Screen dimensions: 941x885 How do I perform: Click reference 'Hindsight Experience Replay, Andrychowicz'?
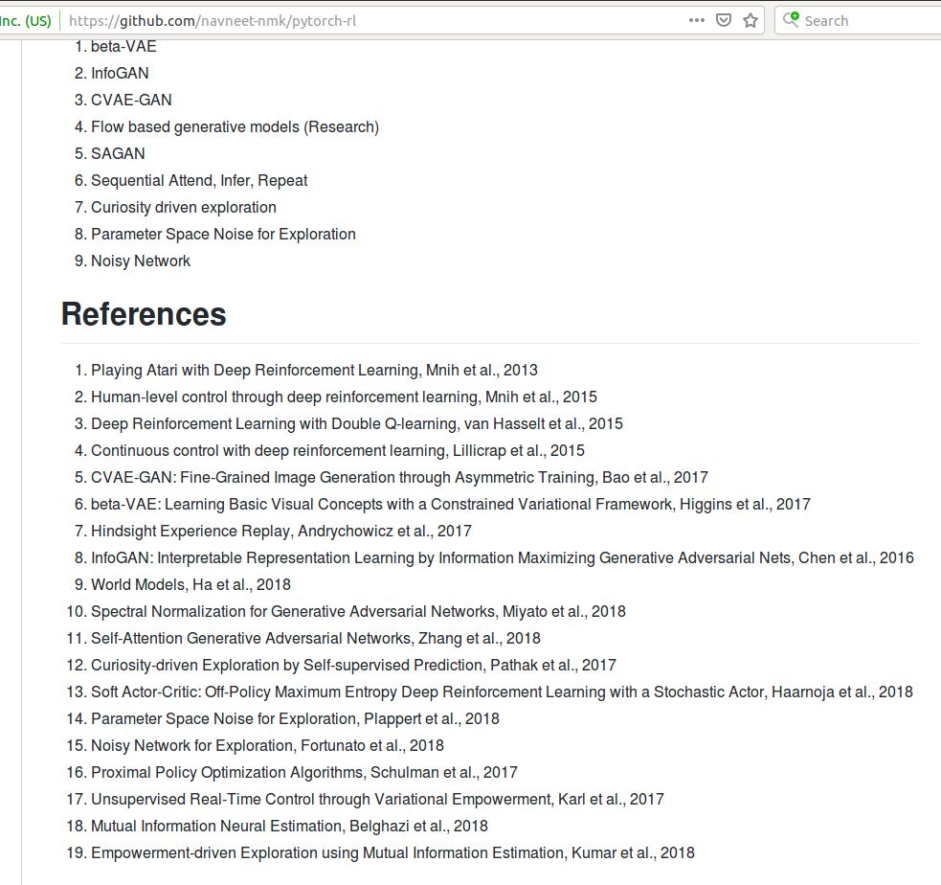click(x=280, y=531)
